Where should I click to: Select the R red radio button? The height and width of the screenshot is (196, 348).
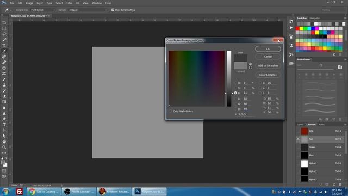tap(235, 99)
